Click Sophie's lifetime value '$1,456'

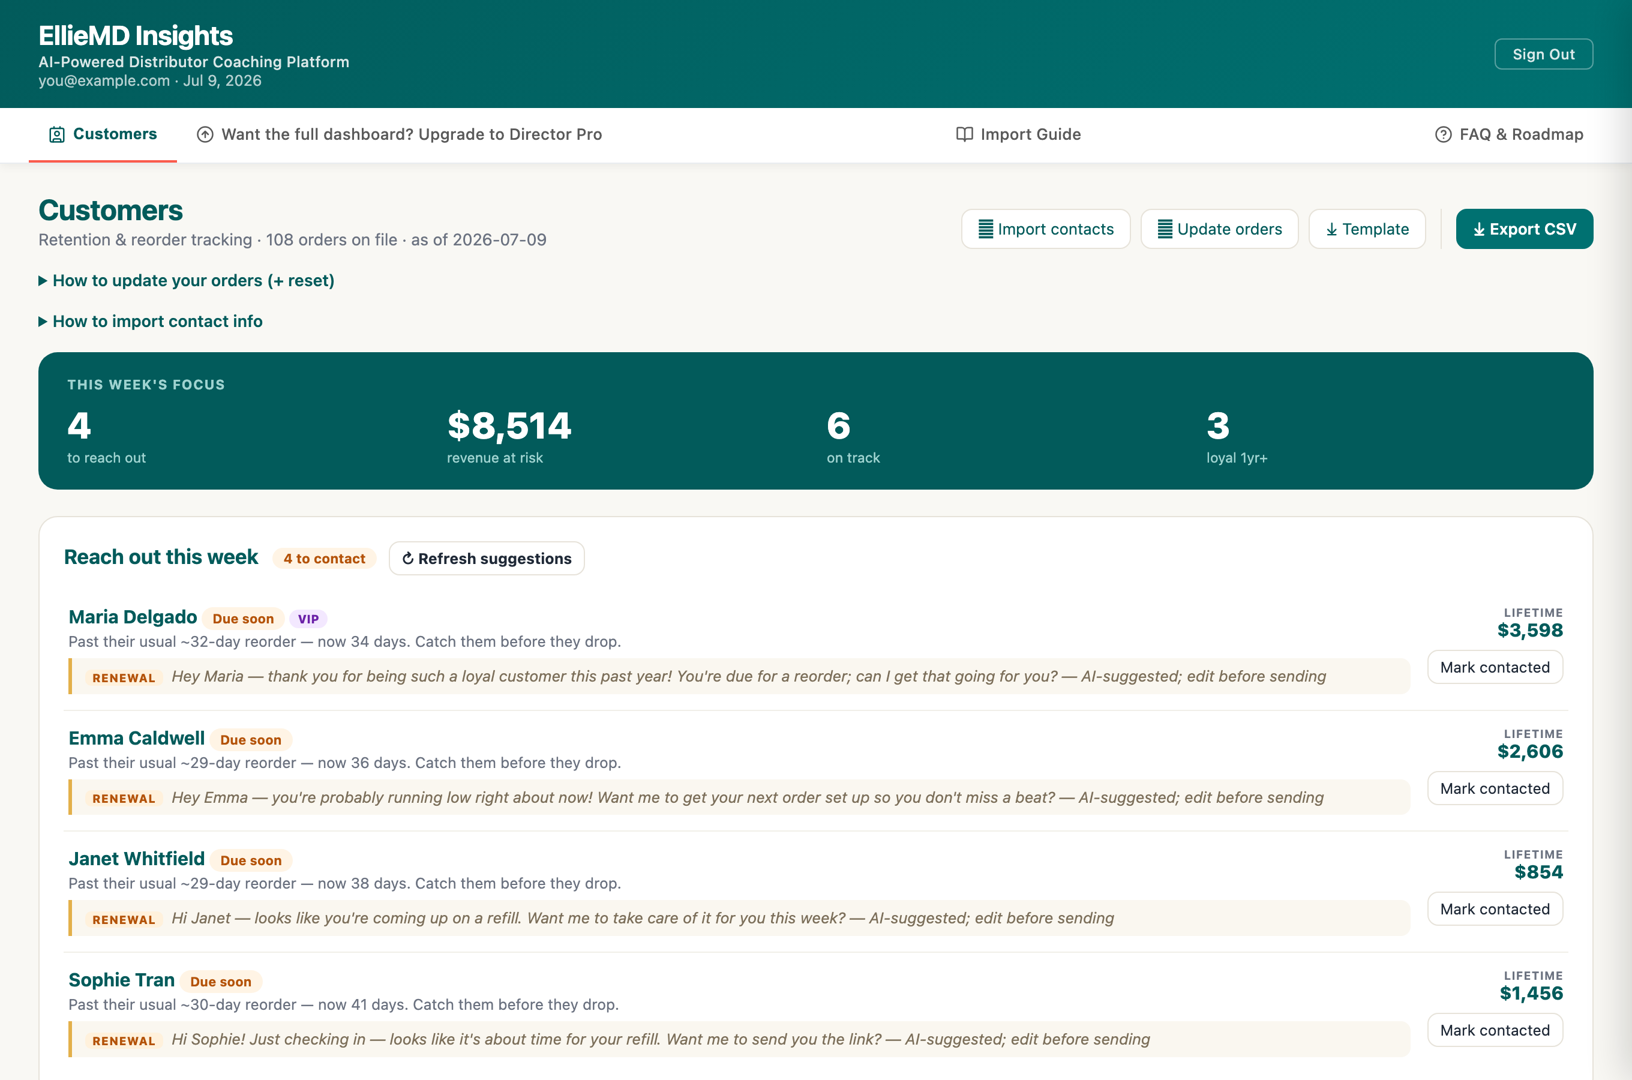(x=1531, y=993)
